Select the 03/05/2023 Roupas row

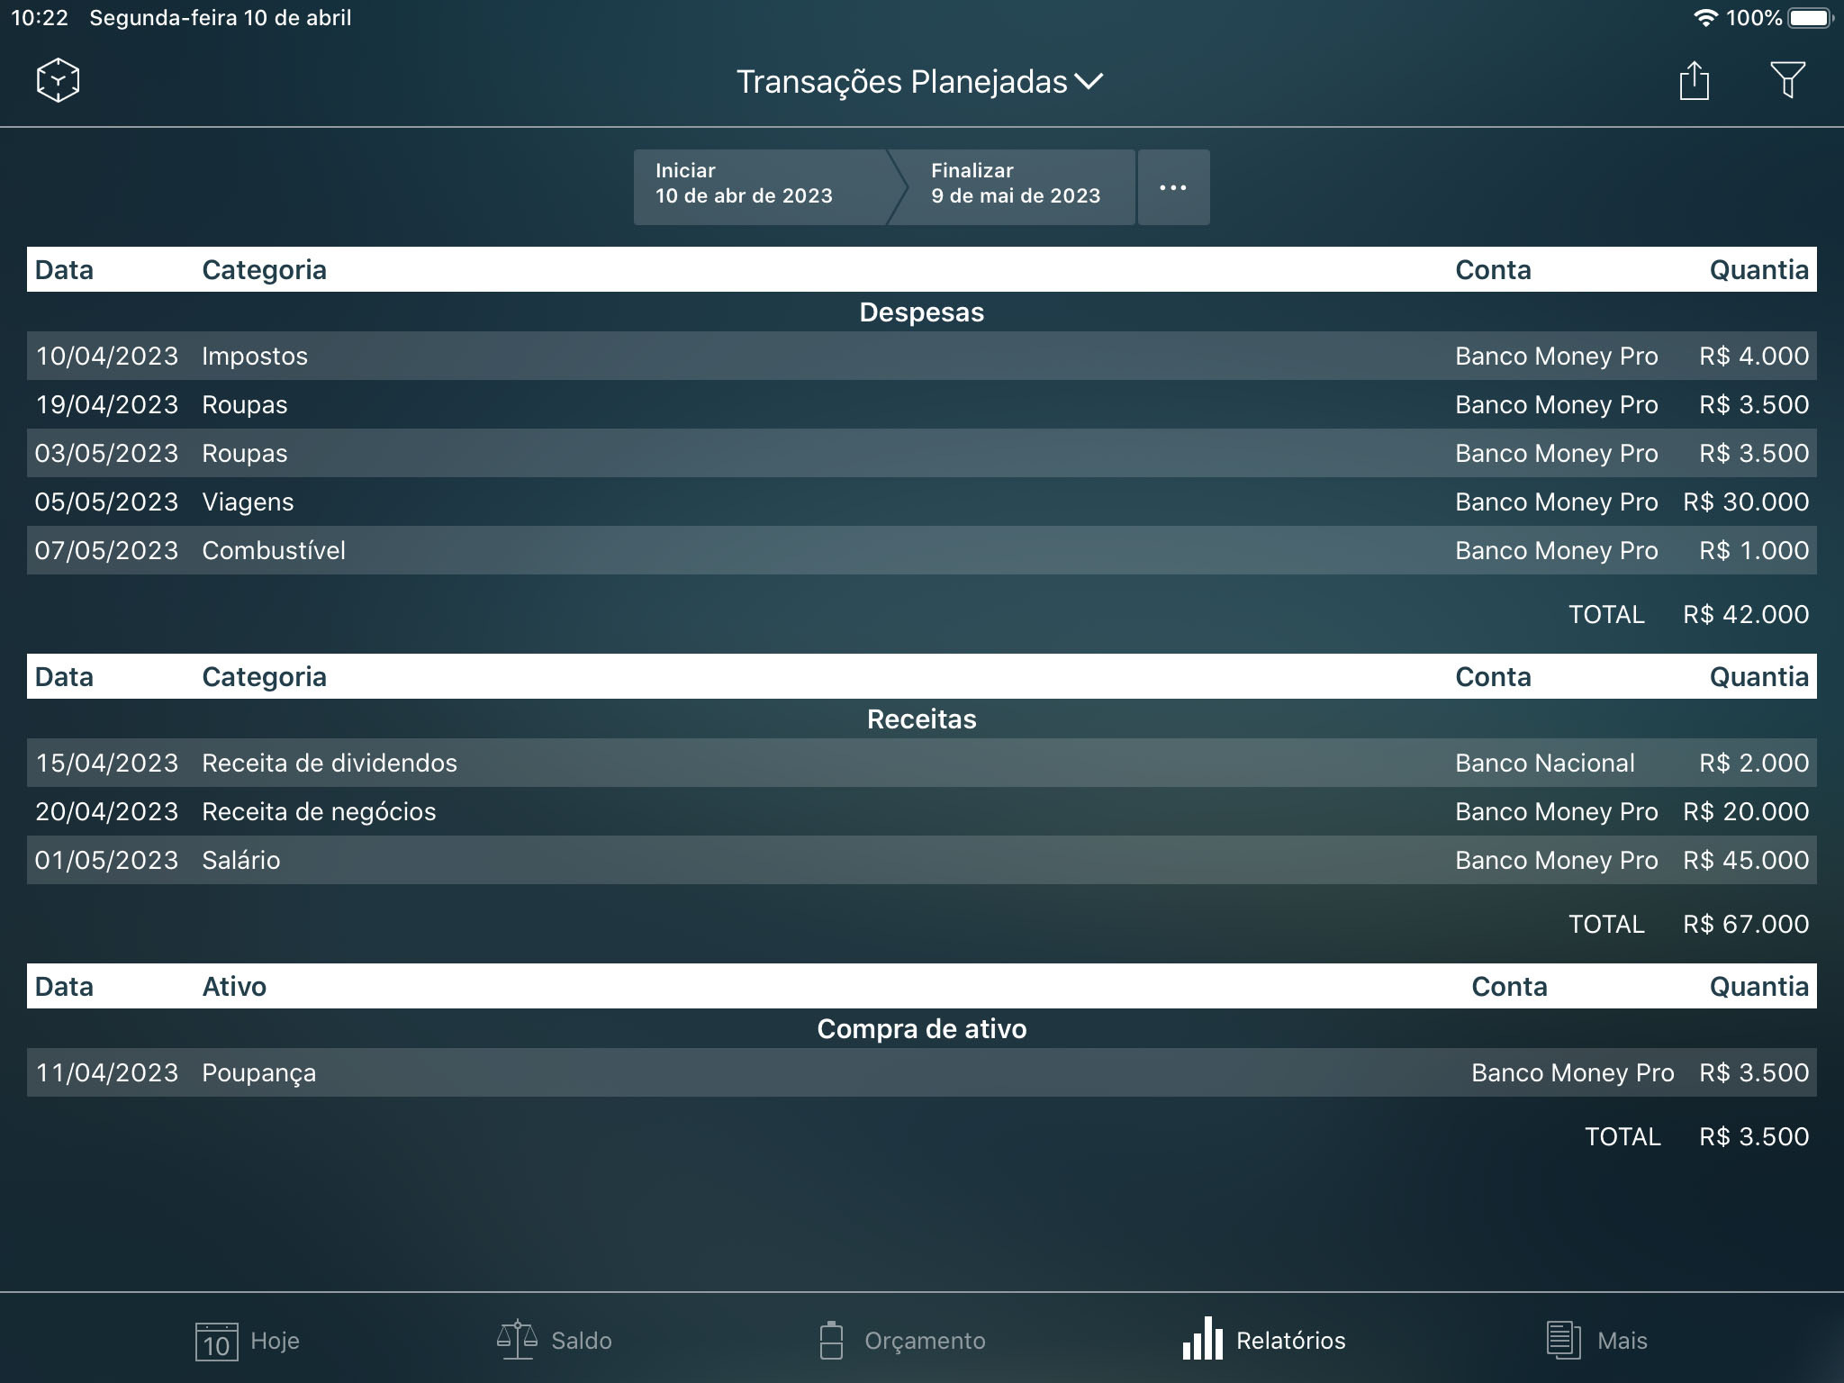[922, 453]
